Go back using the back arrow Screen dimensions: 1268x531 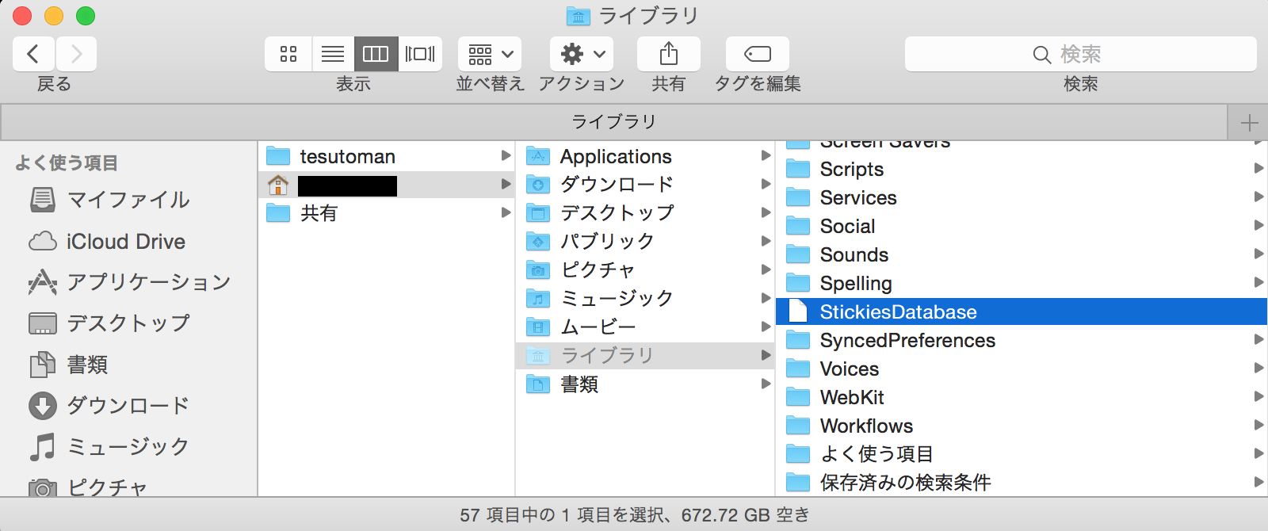(x=33, y=54)
